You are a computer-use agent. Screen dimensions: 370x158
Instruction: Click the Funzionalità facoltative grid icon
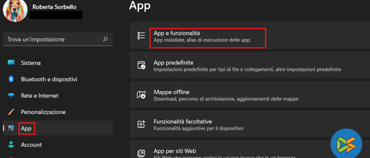[141, 124]
